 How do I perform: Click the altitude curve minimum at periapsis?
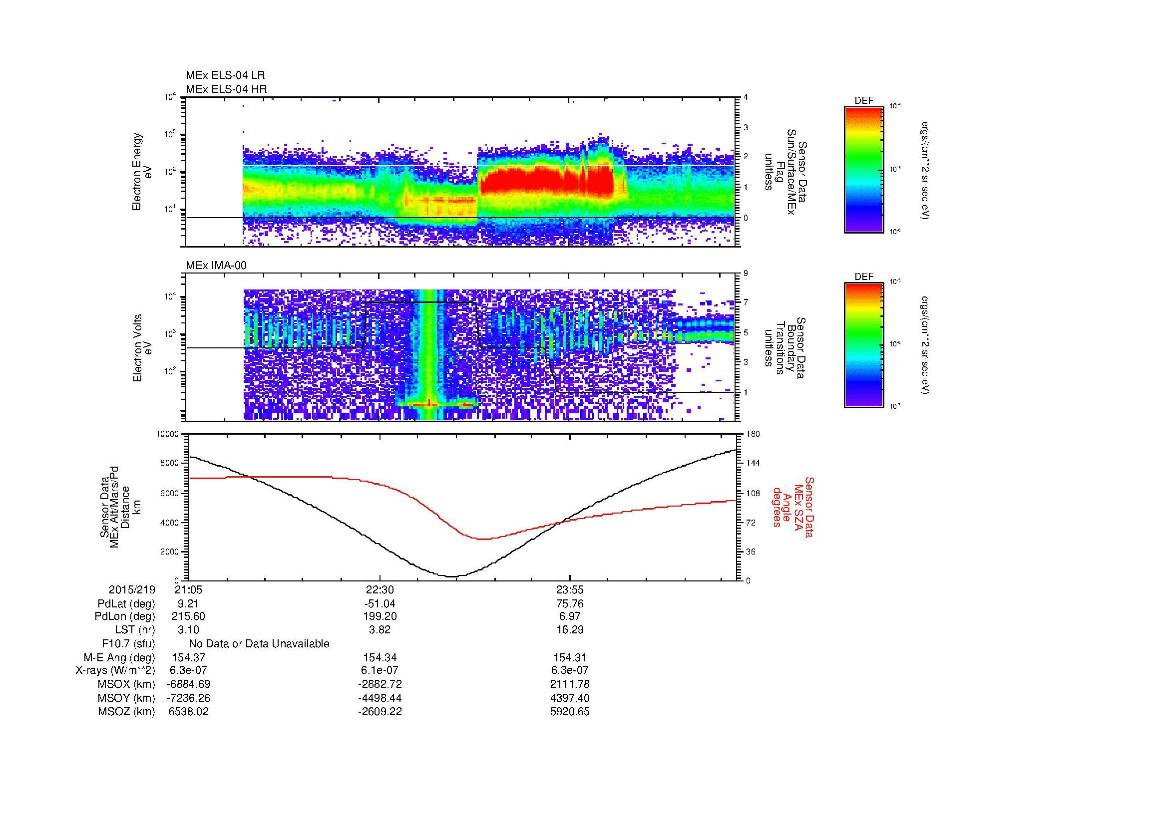click(452, 576)
